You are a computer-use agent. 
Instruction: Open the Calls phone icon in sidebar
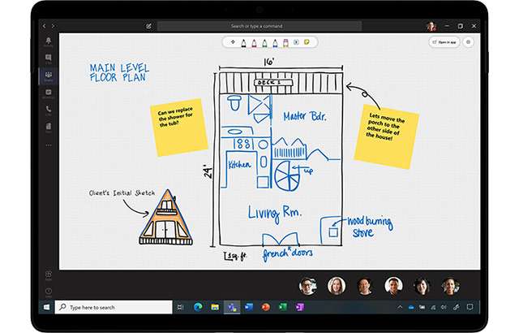point(49,110)
